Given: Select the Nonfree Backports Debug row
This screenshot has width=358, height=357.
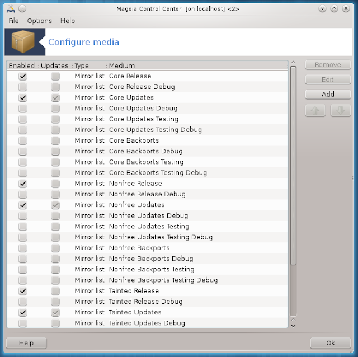Looking at the screenshot, I should (147, 259).
